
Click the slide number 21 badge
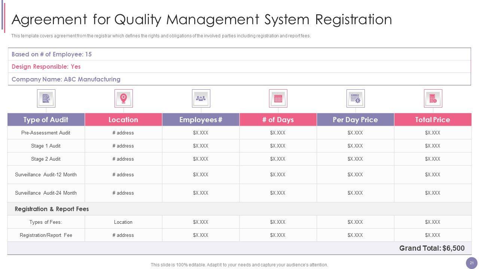[x=472, y=263]
